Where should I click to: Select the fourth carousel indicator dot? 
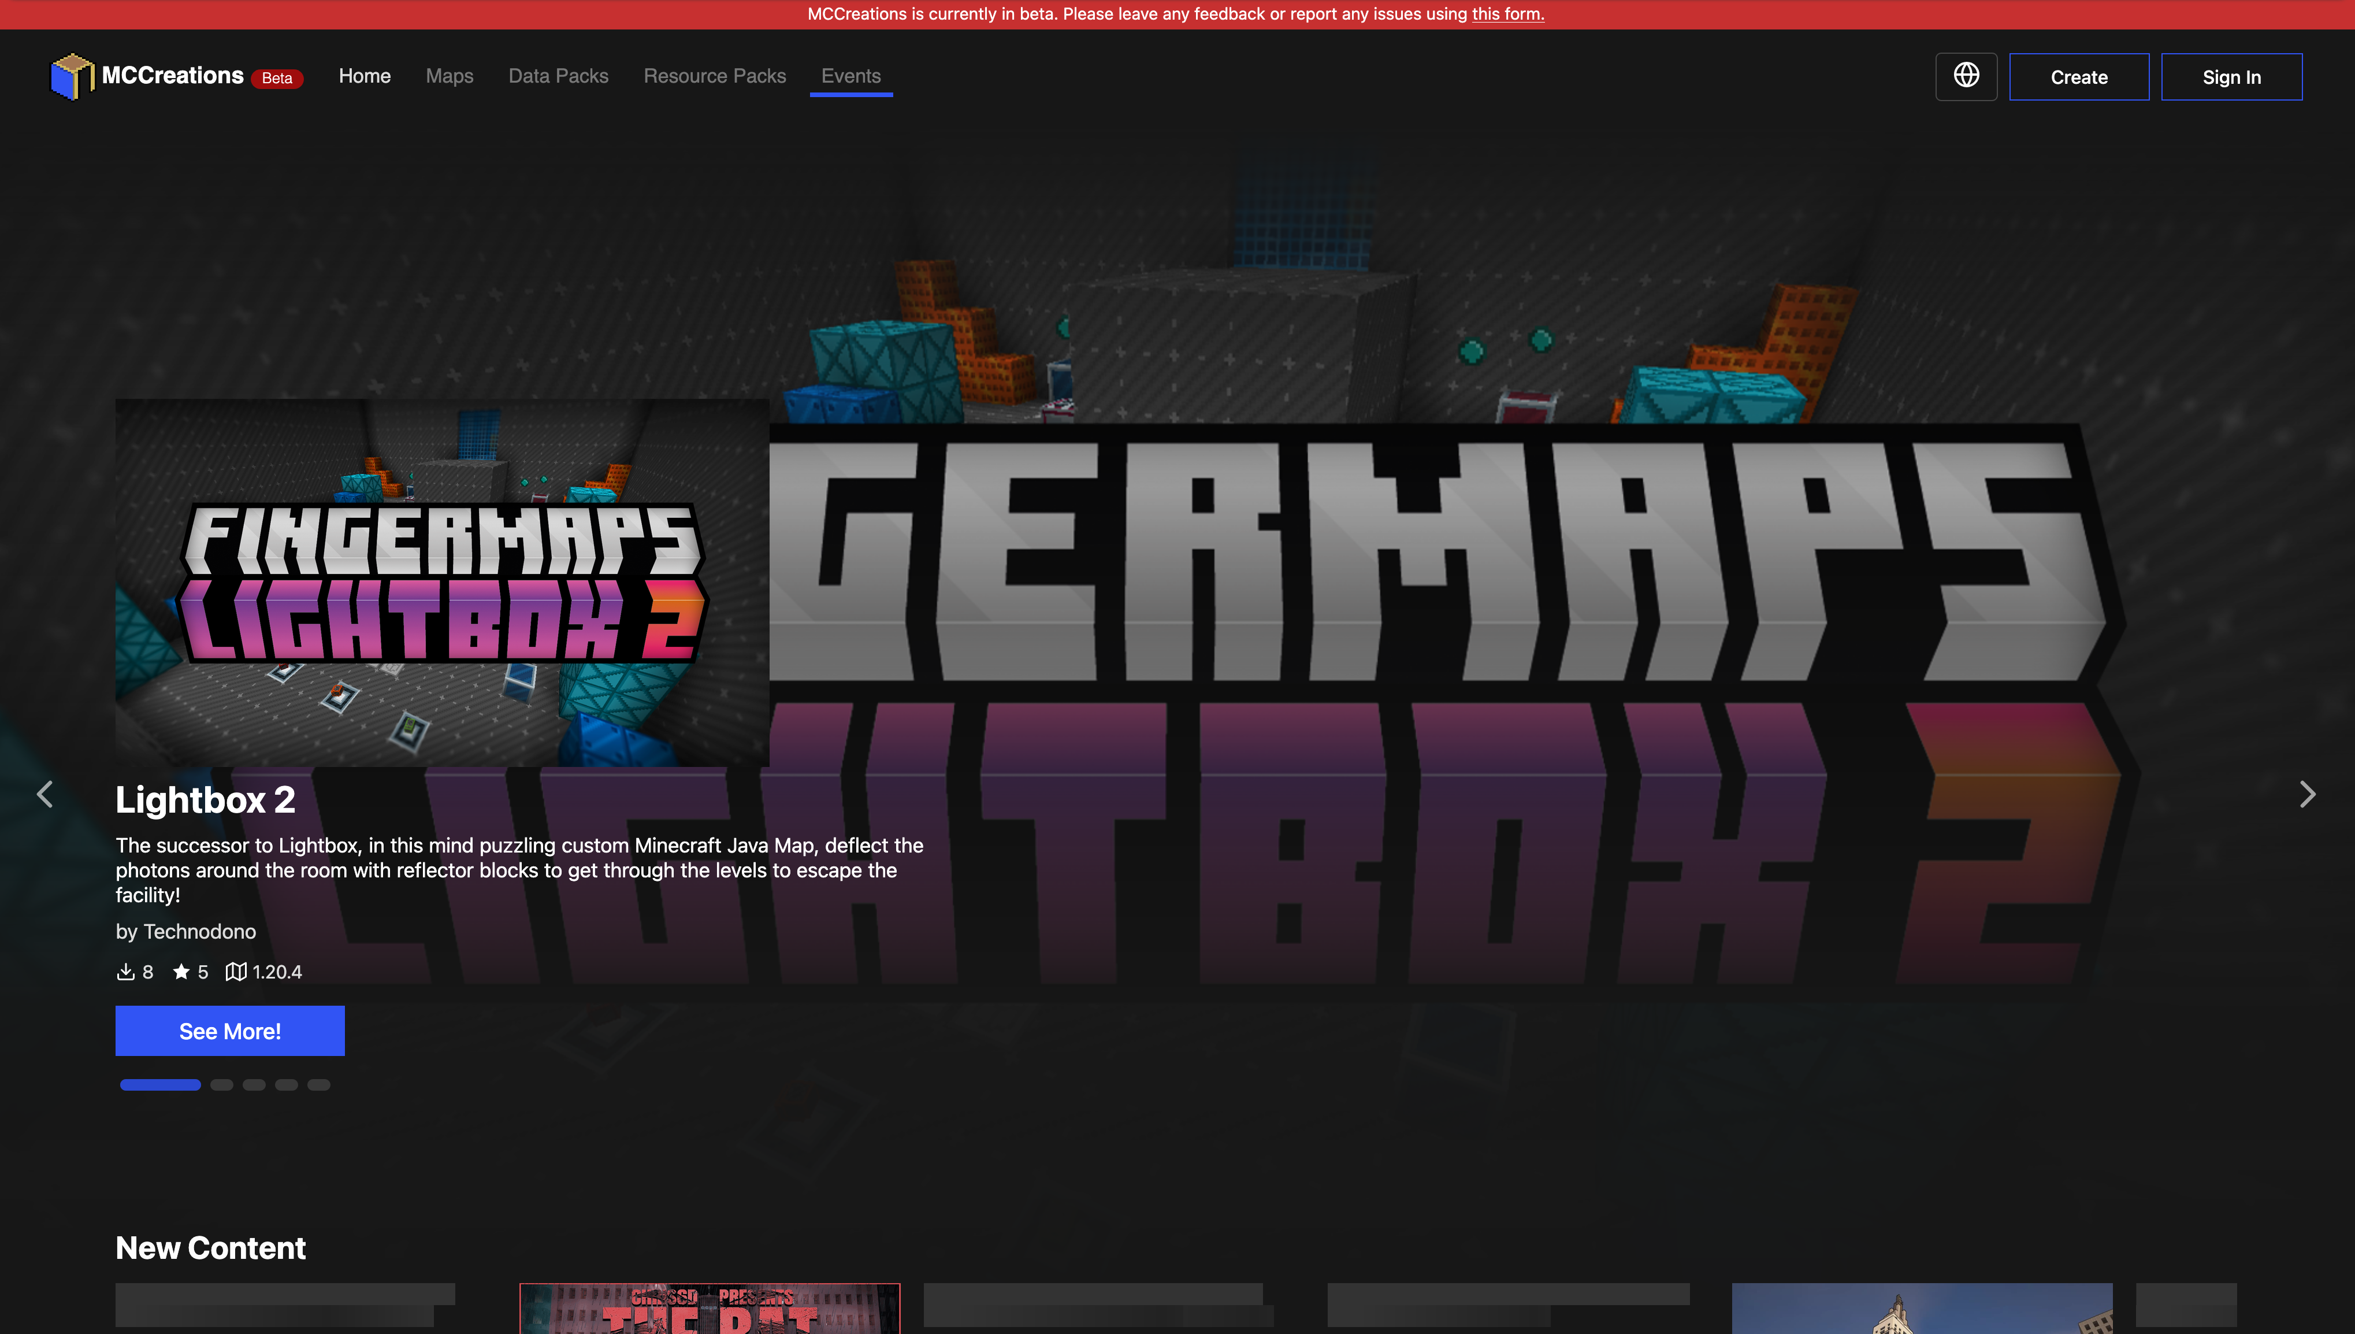point(287,1085)
